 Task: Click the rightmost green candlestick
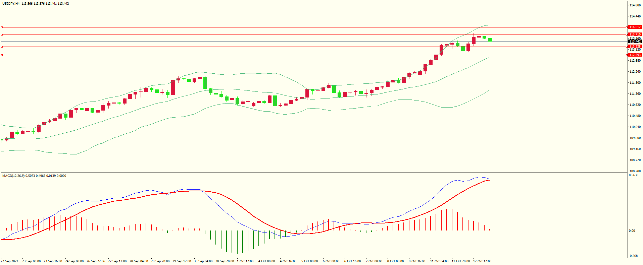pos(490,40)
